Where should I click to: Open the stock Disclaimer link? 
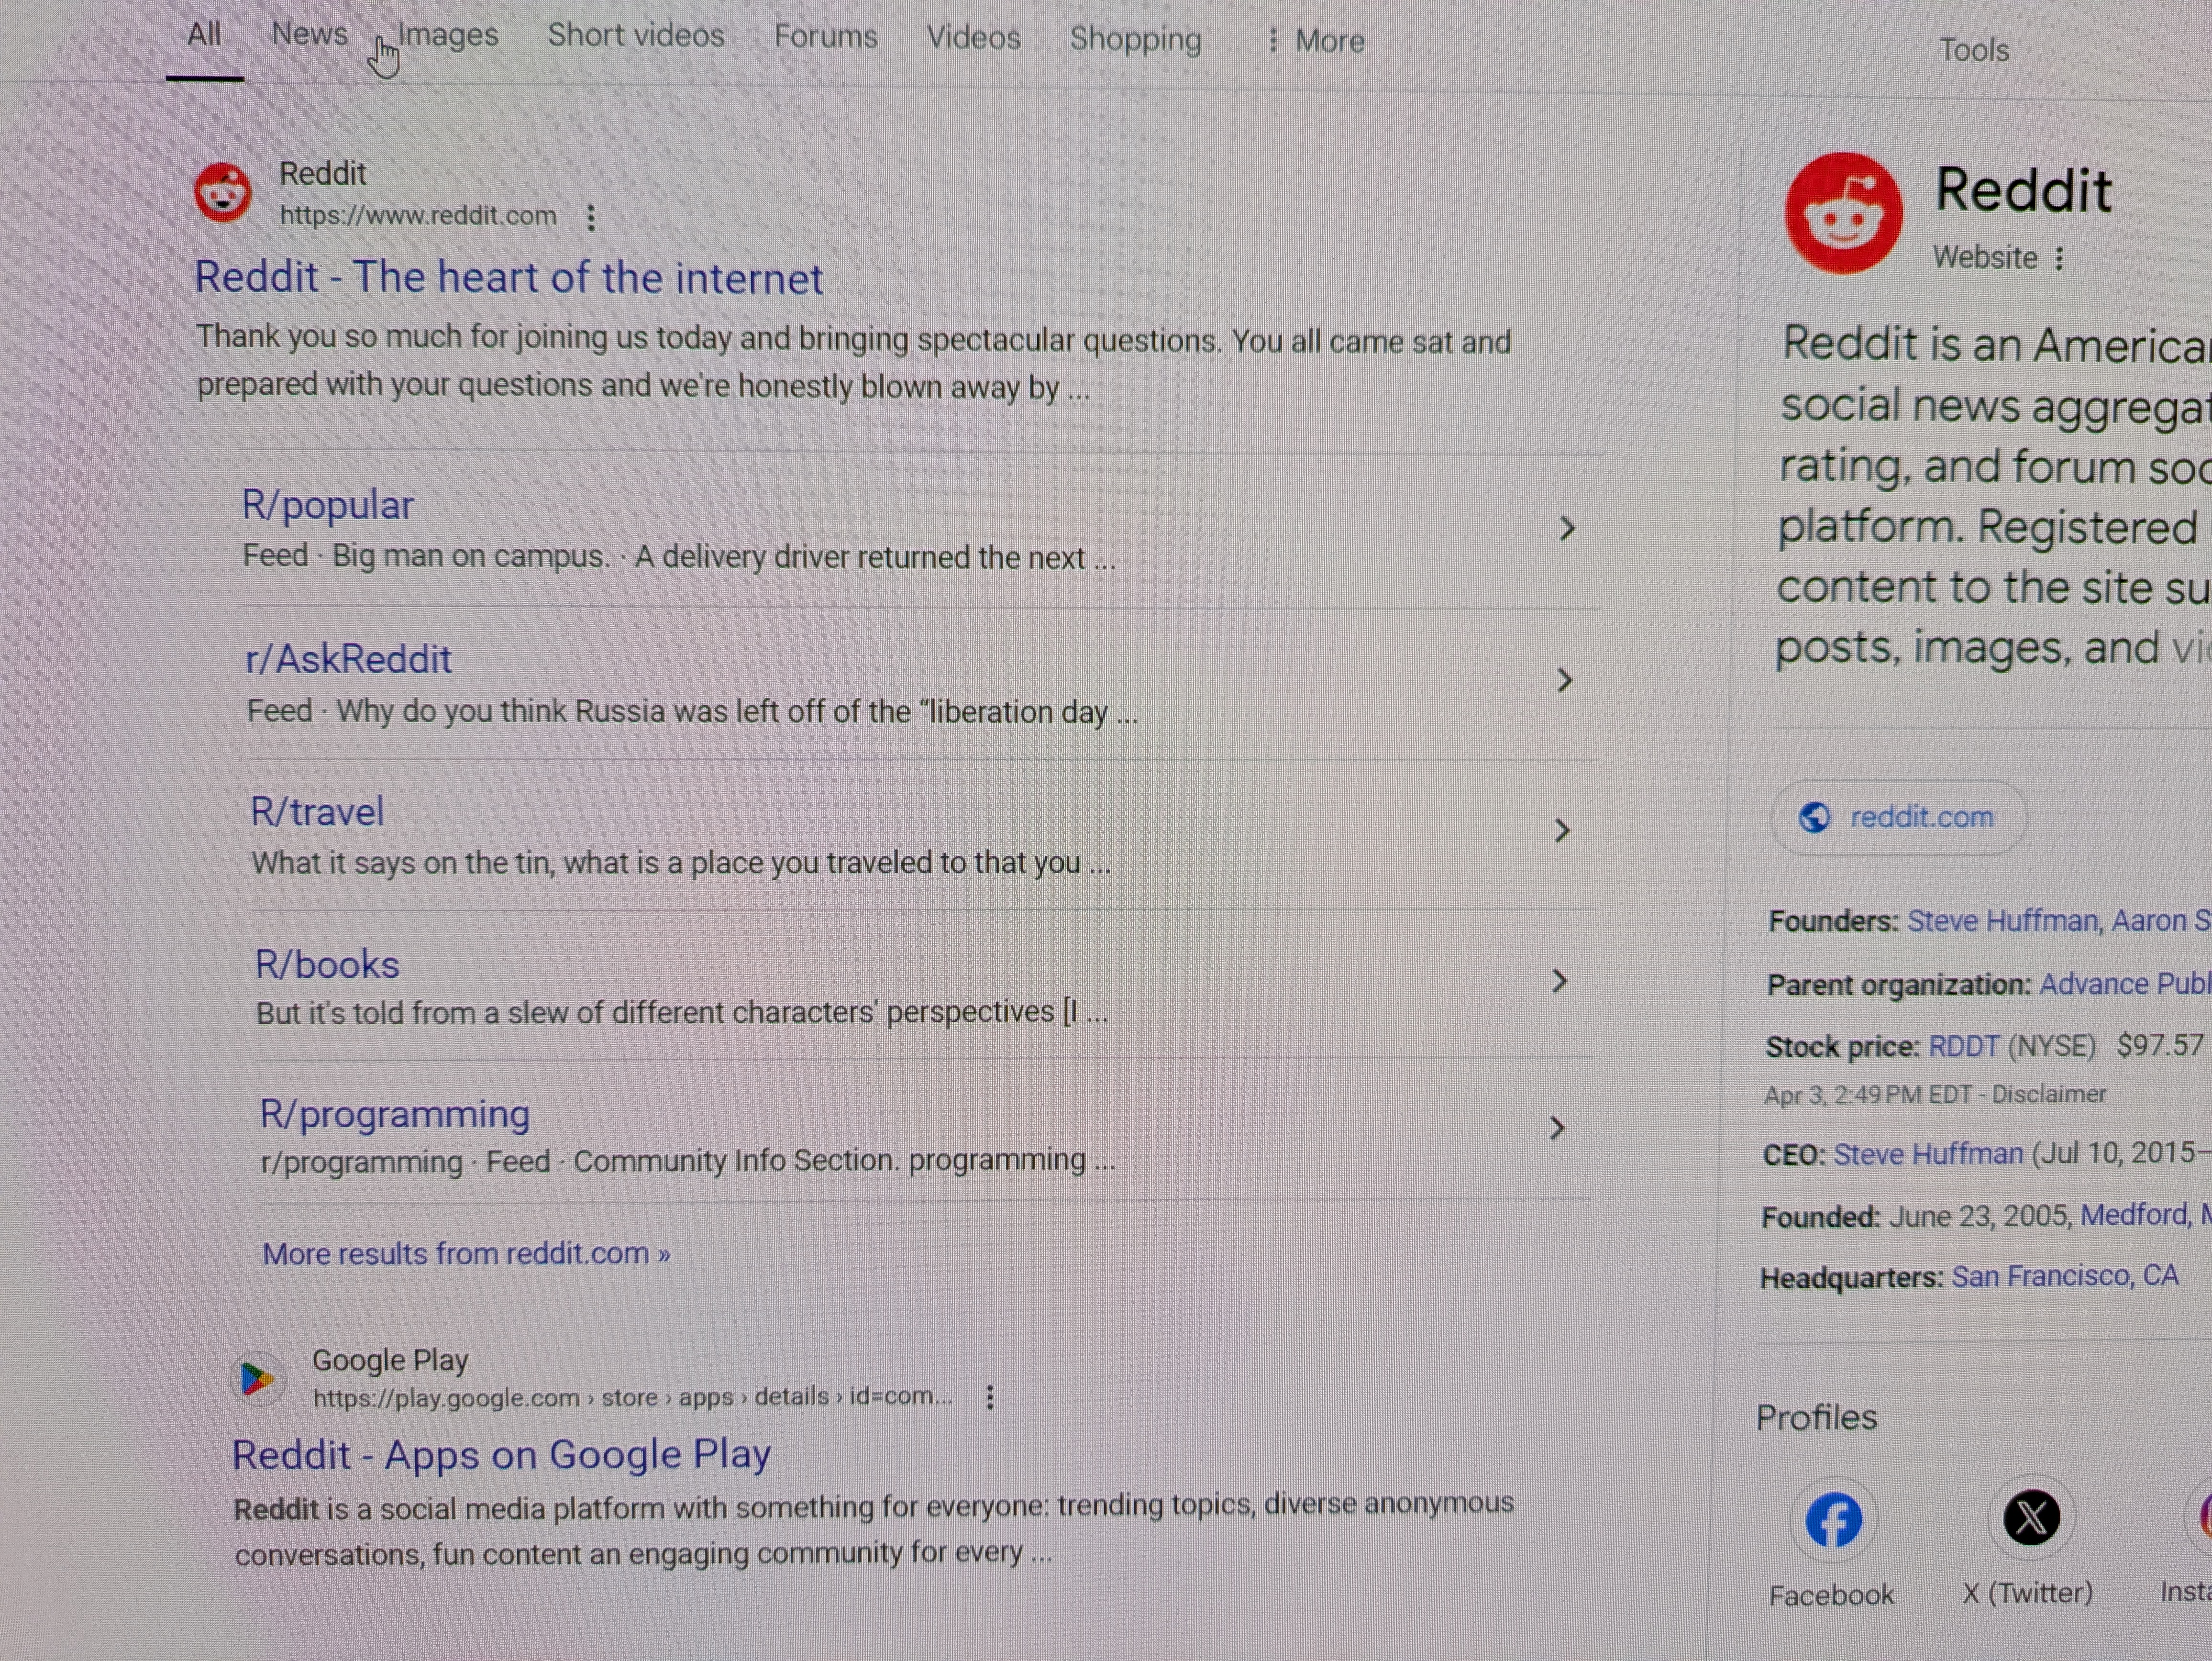coord(2049,1095)
